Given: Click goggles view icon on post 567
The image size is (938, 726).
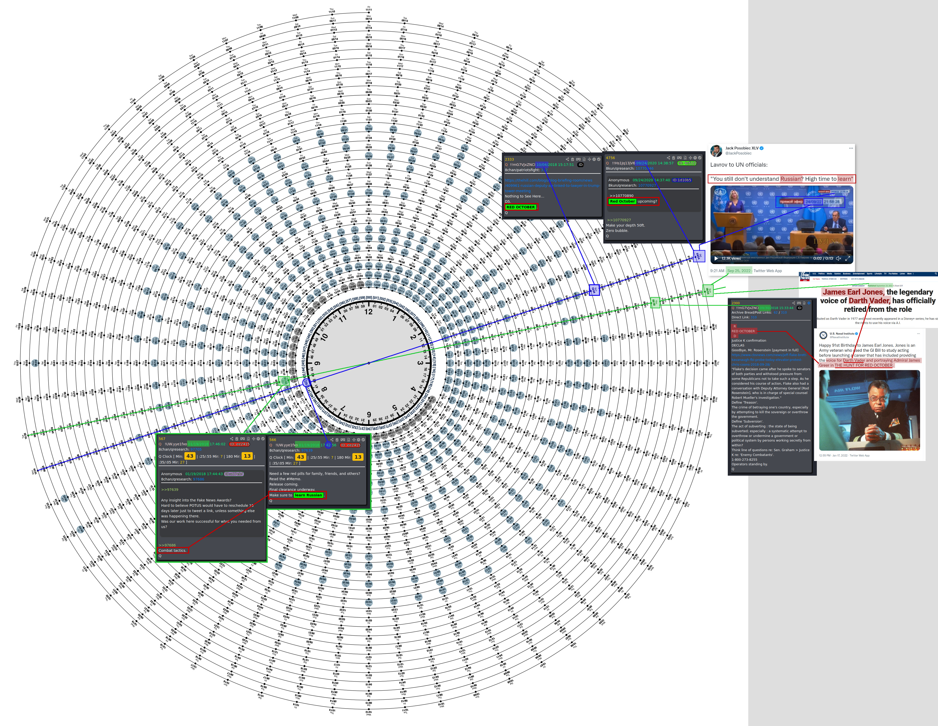Looking at the screenshot, I should (243, 439).
